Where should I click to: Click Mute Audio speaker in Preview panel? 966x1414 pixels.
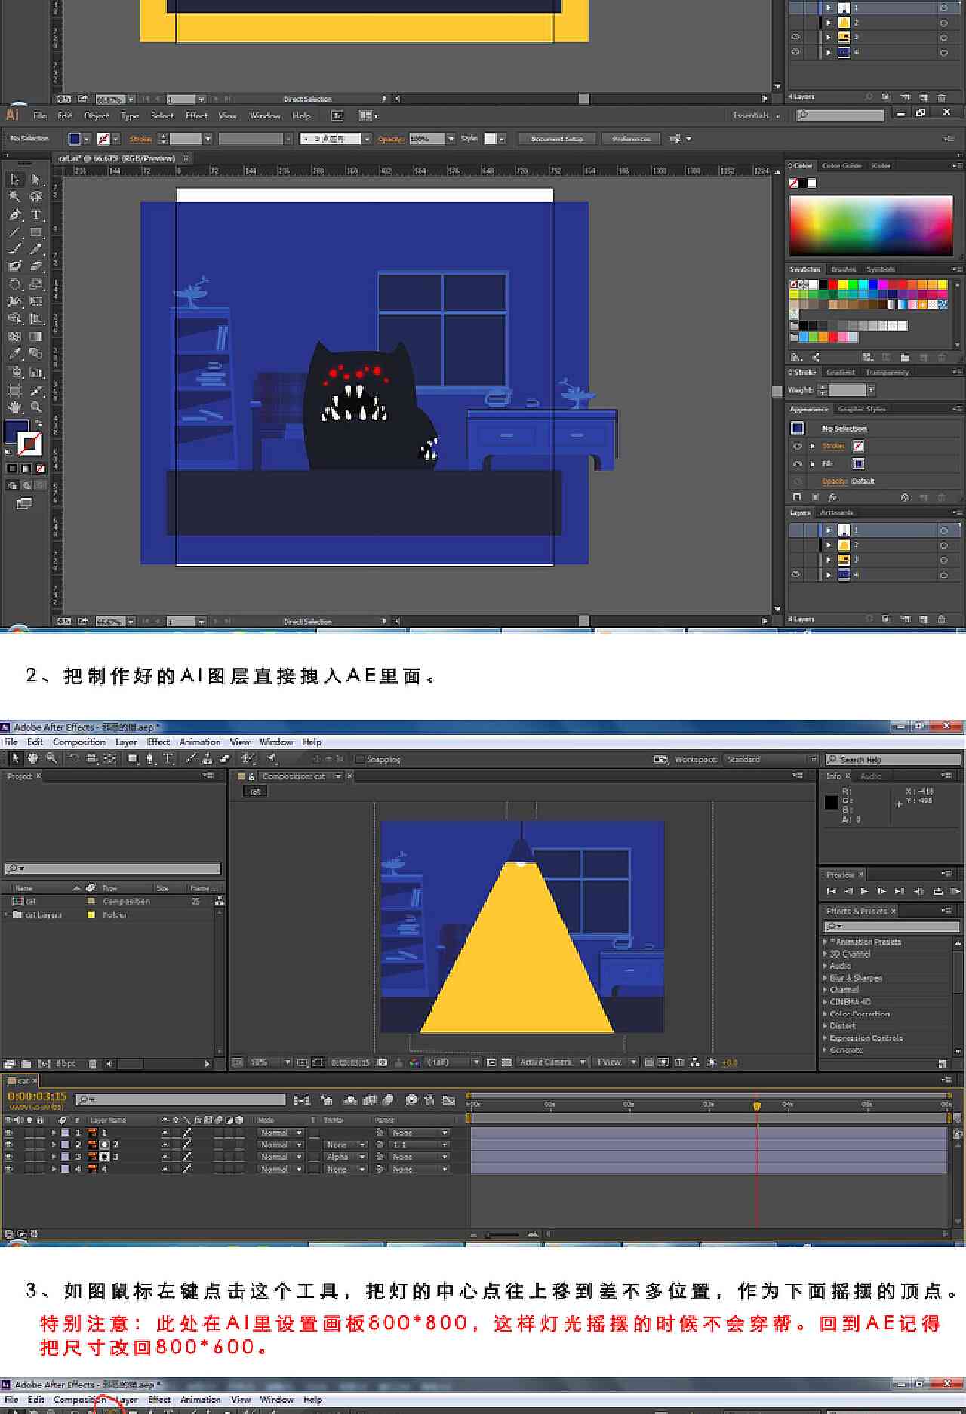pyautogui.click(x=918, y=891)
